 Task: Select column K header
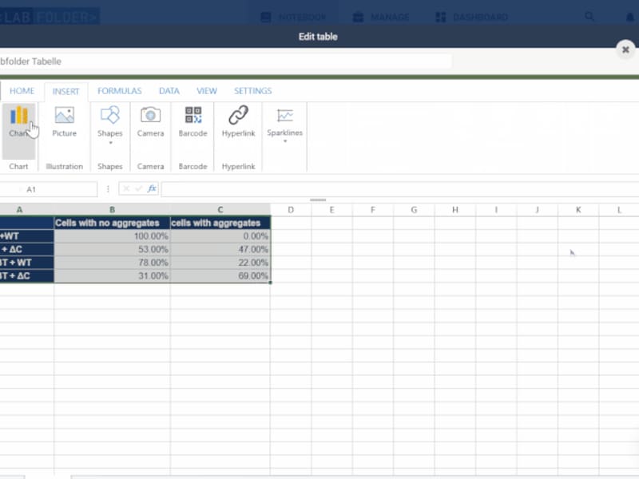point(578,210)
